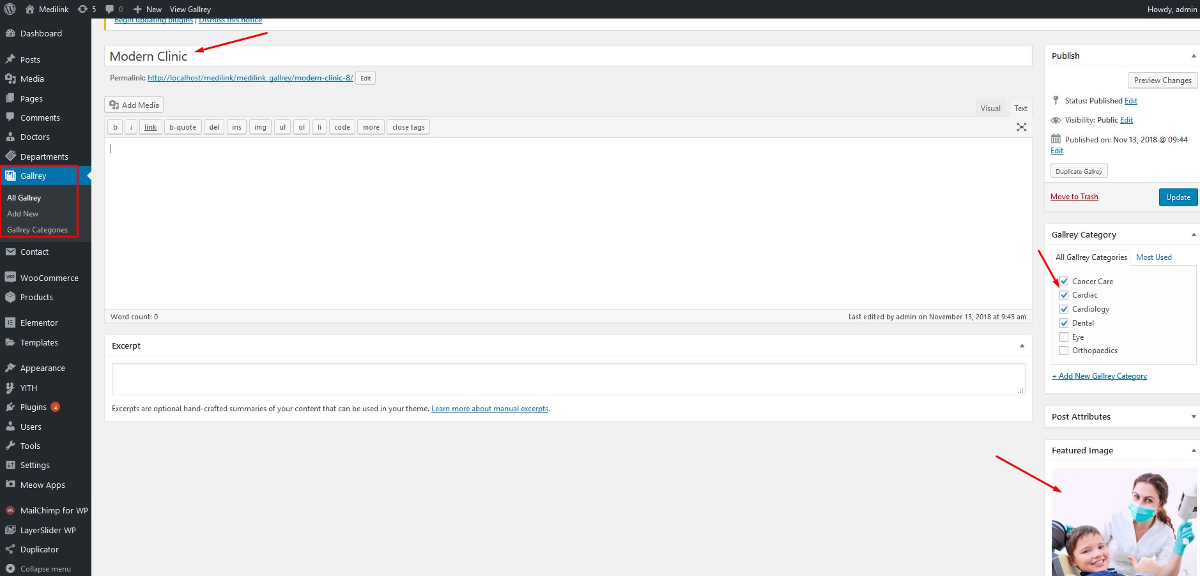Collapse the Excerpt panel
Image resolution: width=1200 pixels, height=576 pixels.
tap(1022, 345)
